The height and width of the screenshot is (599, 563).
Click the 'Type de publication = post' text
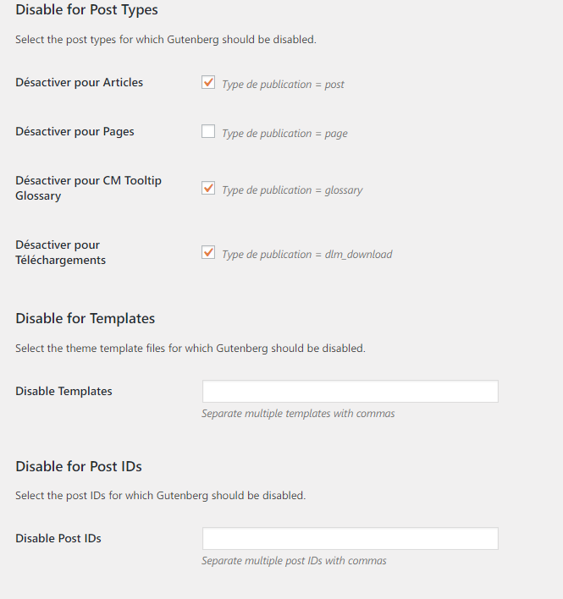284,85
